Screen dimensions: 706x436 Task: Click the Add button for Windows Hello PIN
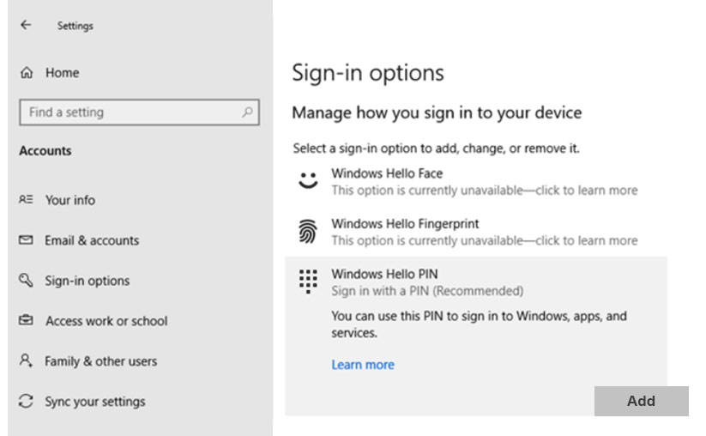tap(641, 401)
